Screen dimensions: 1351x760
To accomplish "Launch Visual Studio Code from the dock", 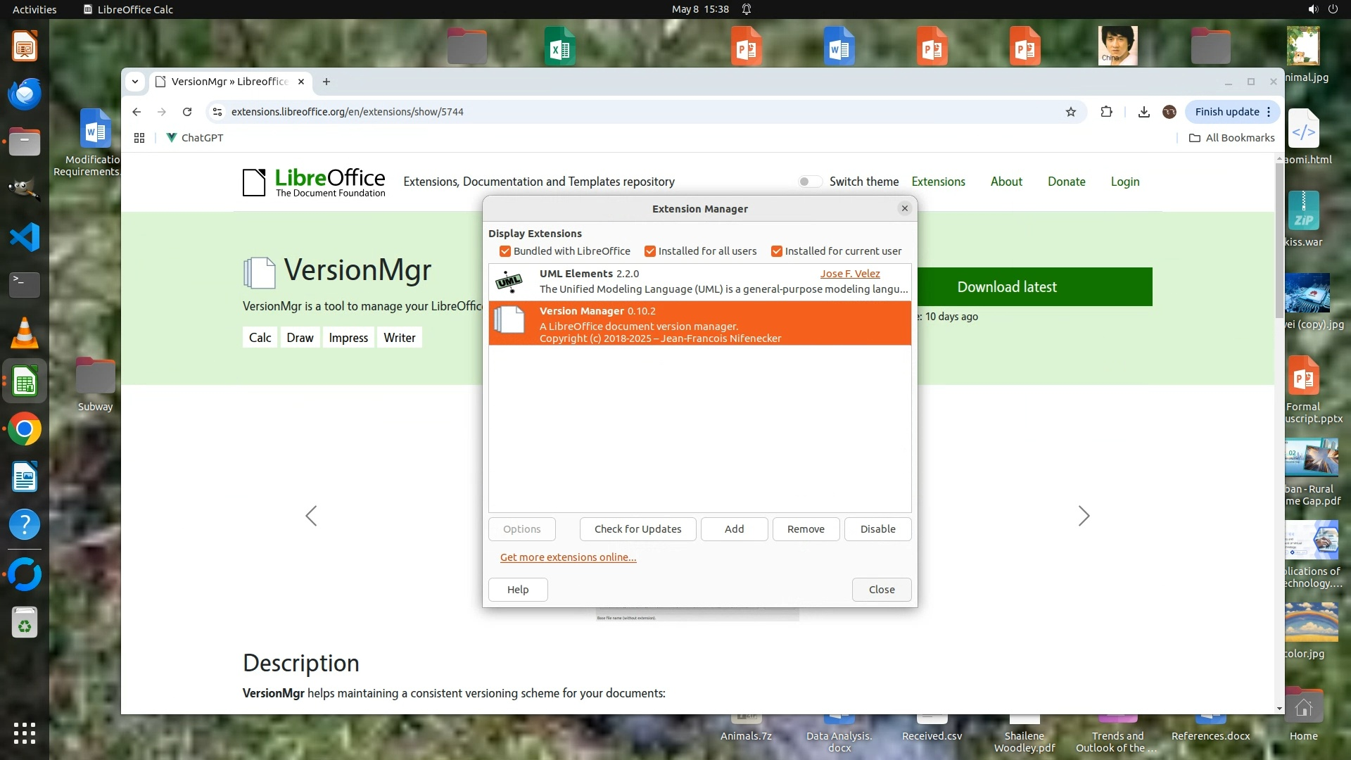I will click(25, 237).
